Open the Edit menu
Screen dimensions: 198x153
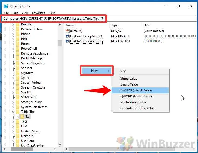[x=15, y=13]
